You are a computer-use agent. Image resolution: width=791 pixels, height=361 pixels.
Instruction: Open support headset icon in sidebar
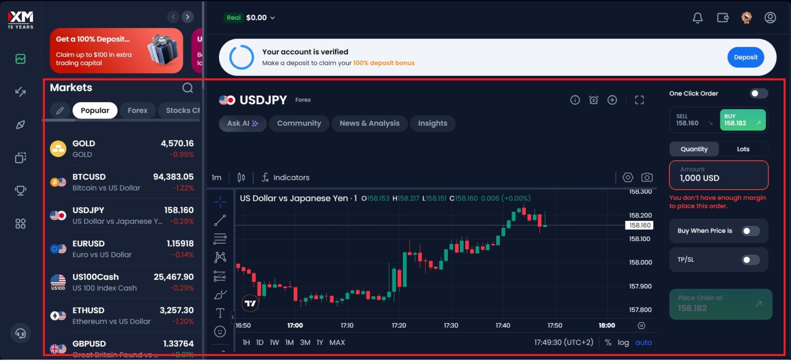21,334
